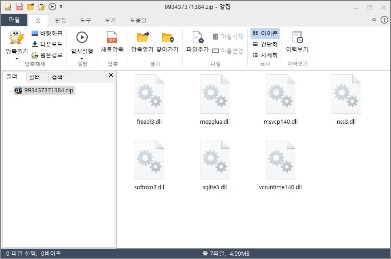Switch to the 보기 ribbon tab
Viewport: 391px width, 259px height.
coord(110,20)
